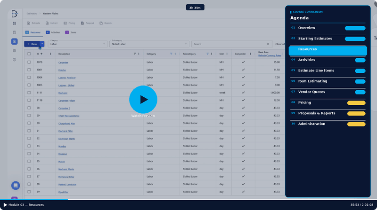Viewport: 377px width, 210px height.
Task: Check the row checkbox for ID 35
Action: (x=29, y=161)
